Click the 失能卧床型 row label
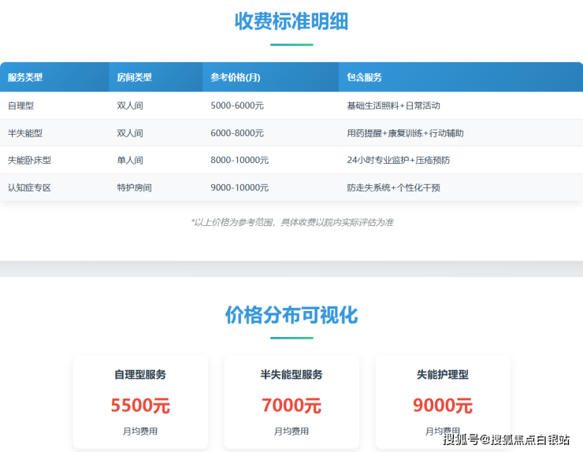 pos(29,161)
